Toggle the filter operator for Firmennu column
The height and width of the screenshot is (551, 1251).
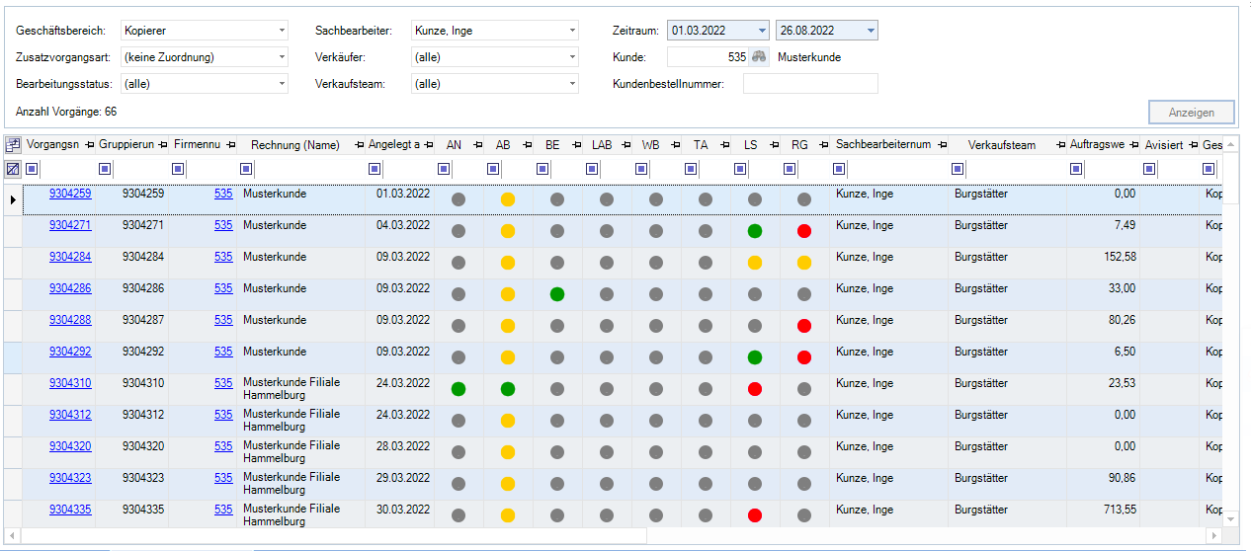[178, 169]
